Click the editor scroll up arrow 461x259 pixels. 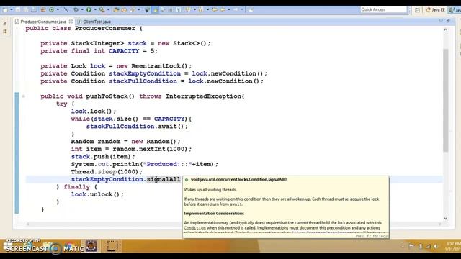click(446, 29)
